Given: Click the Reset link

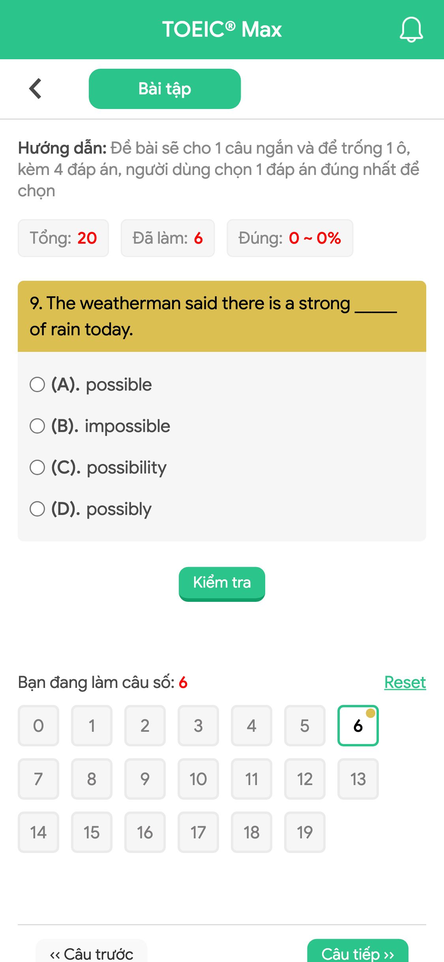Looking at the screenshot, I should point(405,682).
